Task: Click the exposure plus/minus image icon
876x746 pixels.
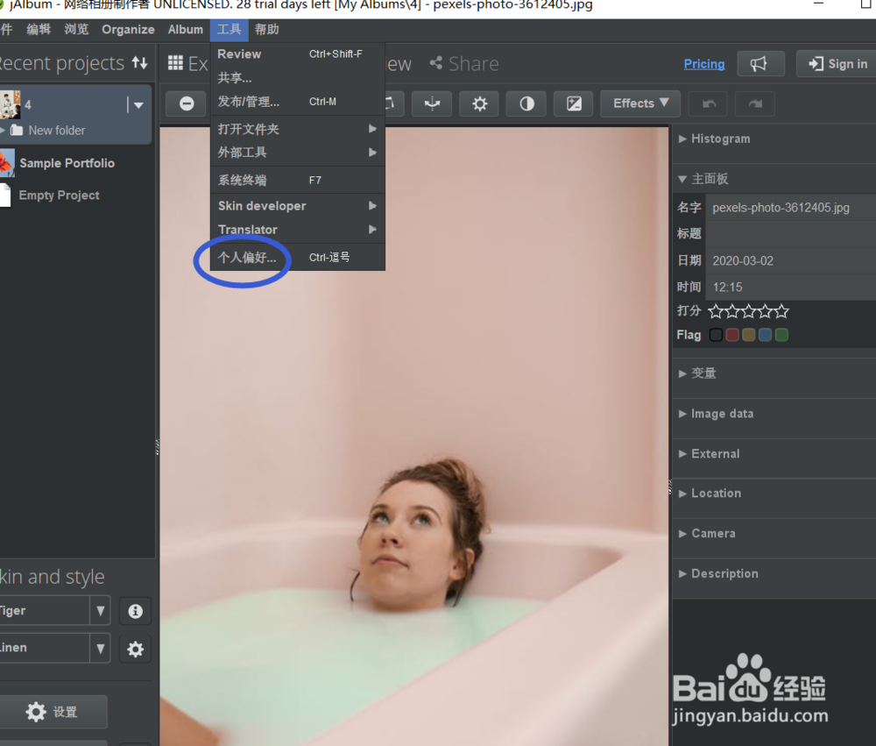Action: coord(574,103)
